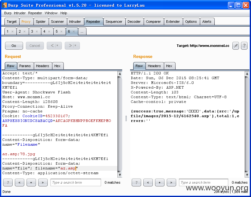The image size is (251, 197).
Task: Click the 'Filename' parameter name in request
Action: [27, 144]
